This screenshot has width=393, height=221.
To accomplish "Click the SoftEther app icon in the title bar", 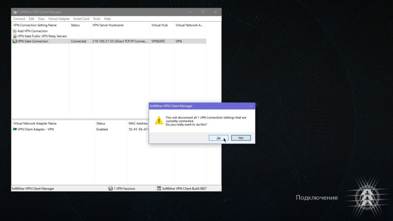I will pos(15,12).
